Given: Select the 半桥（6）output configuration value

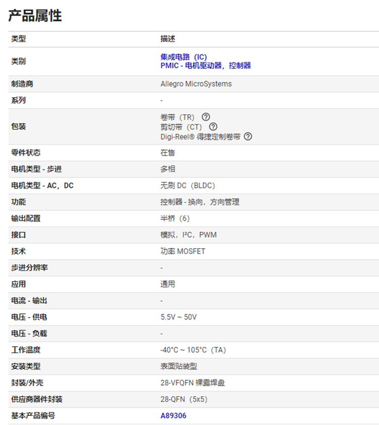Looking at the screenshot, I should coord(175,218).
